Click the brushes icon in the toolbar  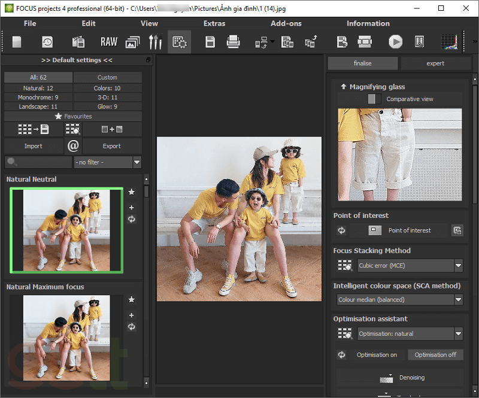click(x=155, y=42)
